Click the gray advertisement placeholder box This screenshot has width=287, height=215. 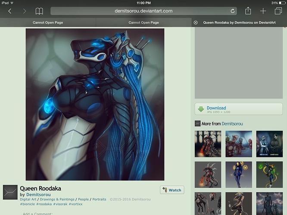239,63
